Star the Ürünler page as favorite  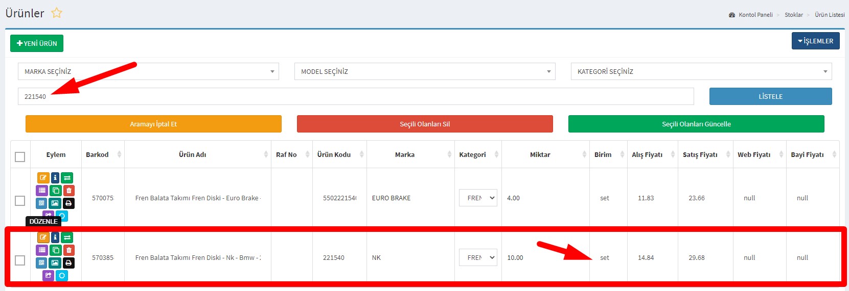click(x=57, y=13)
